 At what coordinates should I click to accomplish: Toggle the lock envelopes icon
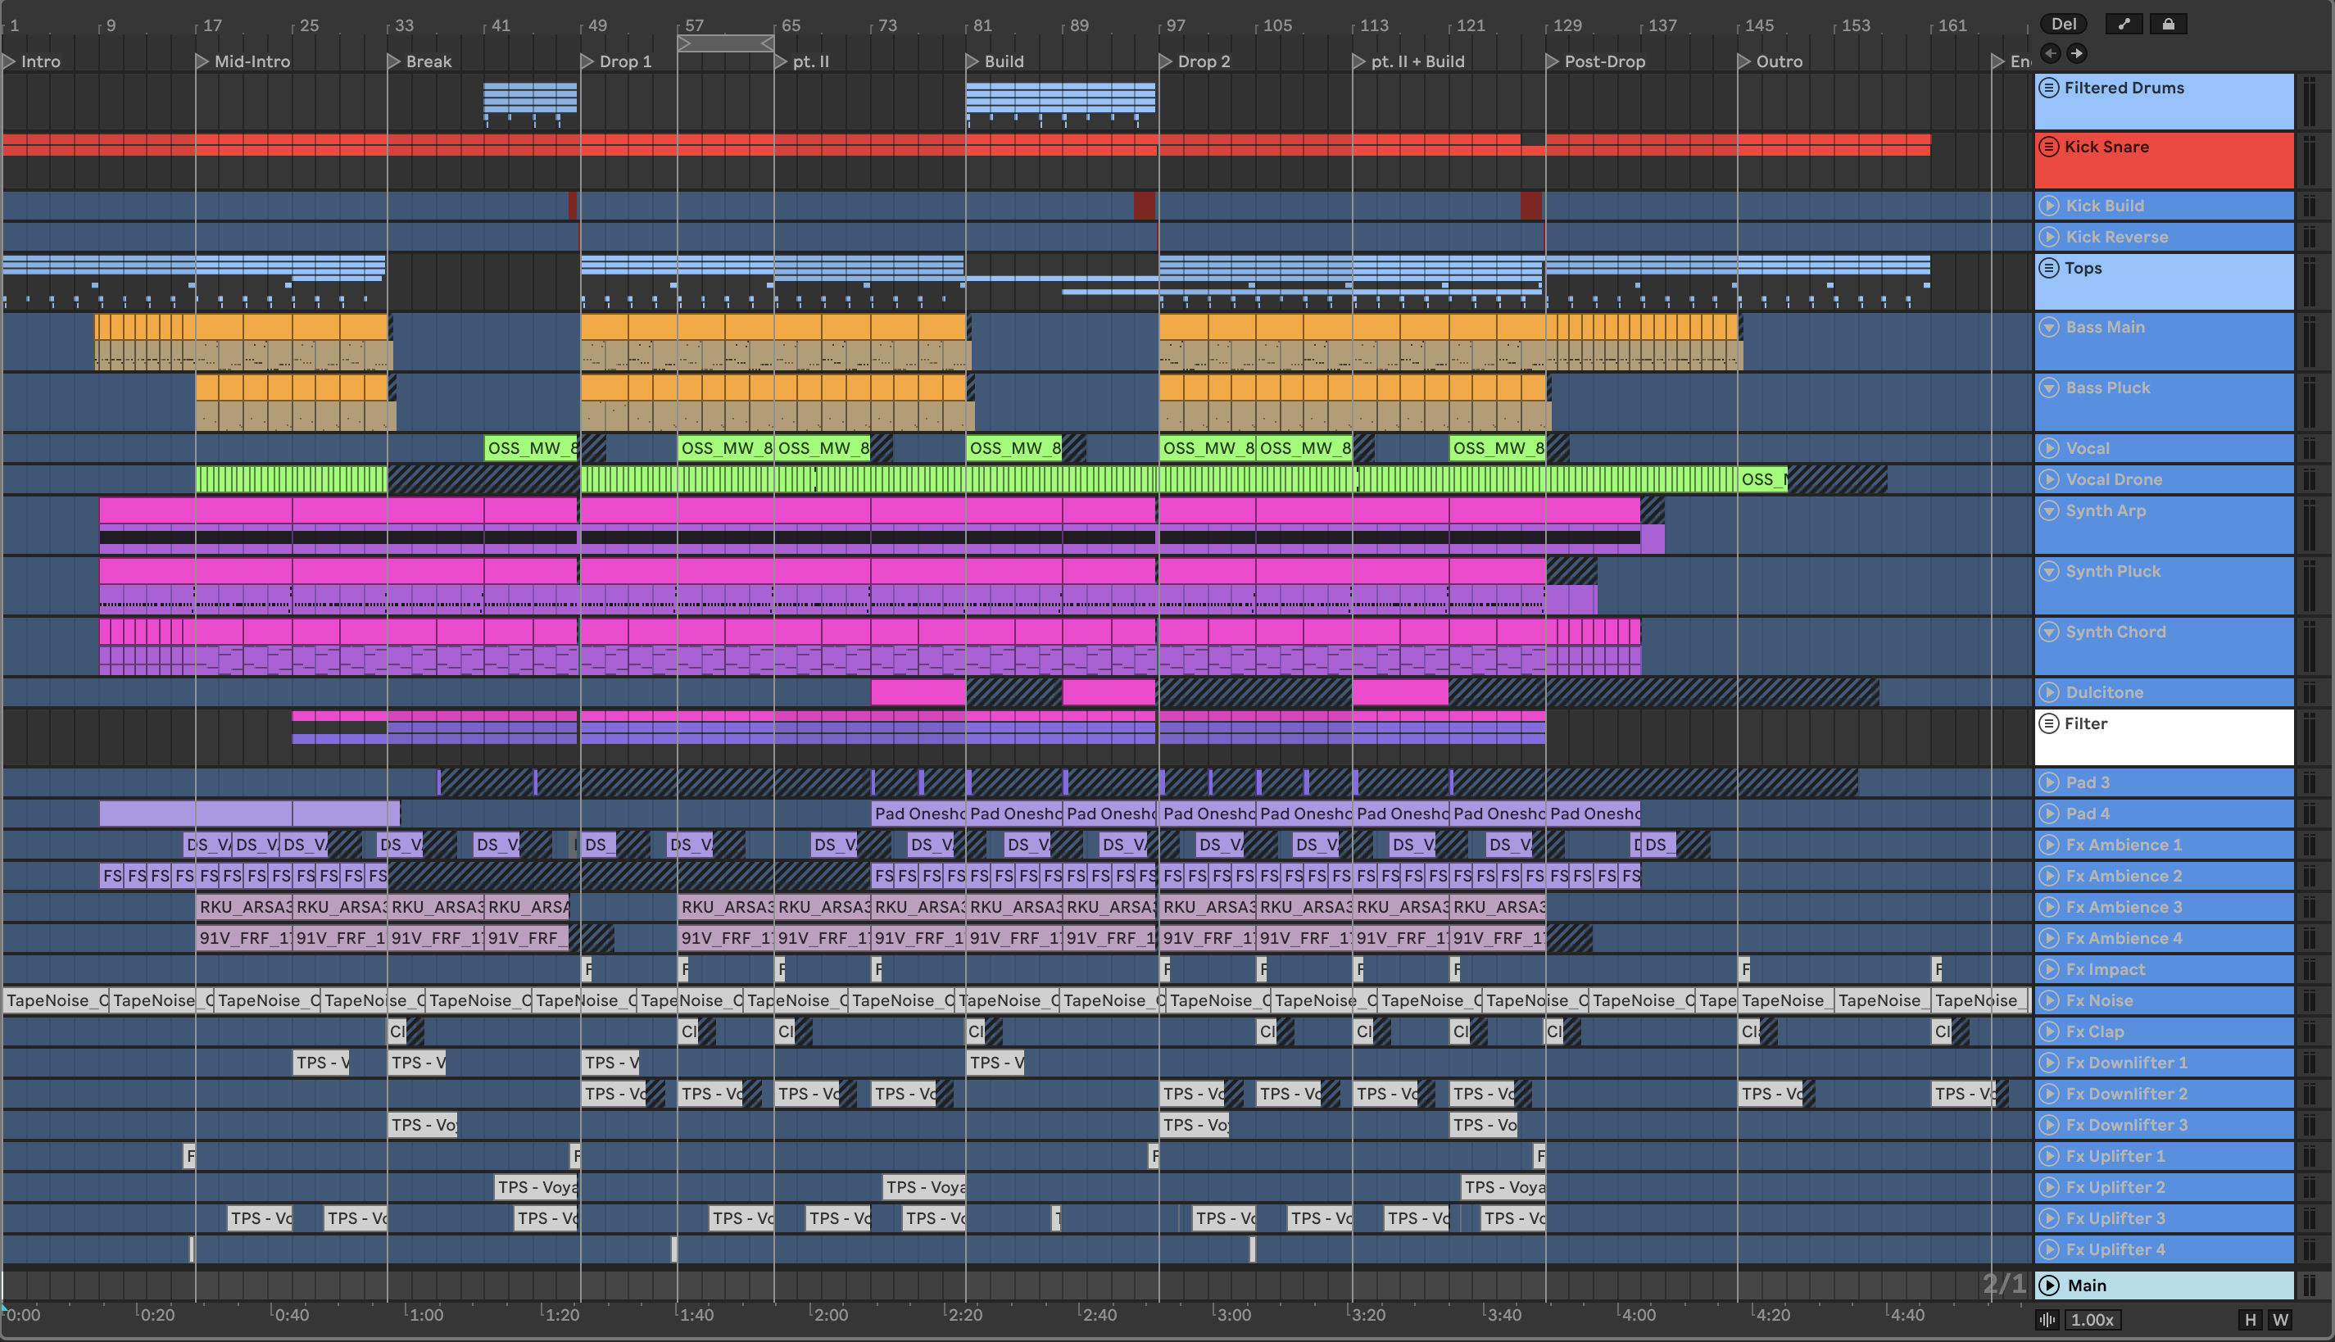(x=2168, y=24)
